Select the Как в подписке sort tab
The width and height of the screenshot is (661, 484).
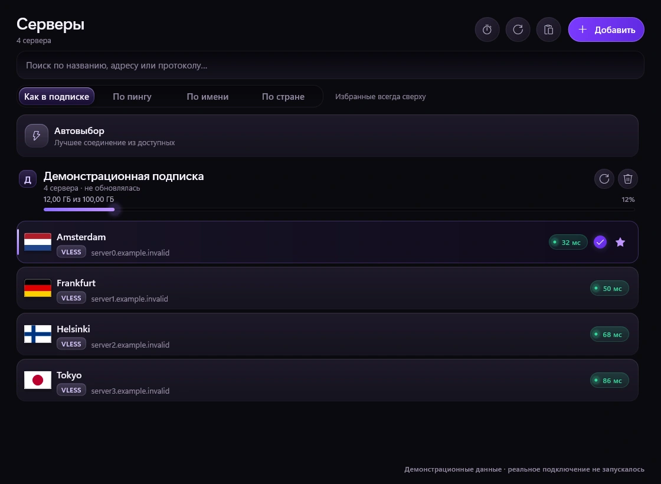coord(57,97)
